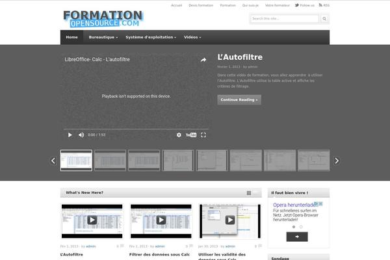The height and width of the screenshot is (260, 390).
Task: Open the Votre formateur page
Action: pos(278,5)
